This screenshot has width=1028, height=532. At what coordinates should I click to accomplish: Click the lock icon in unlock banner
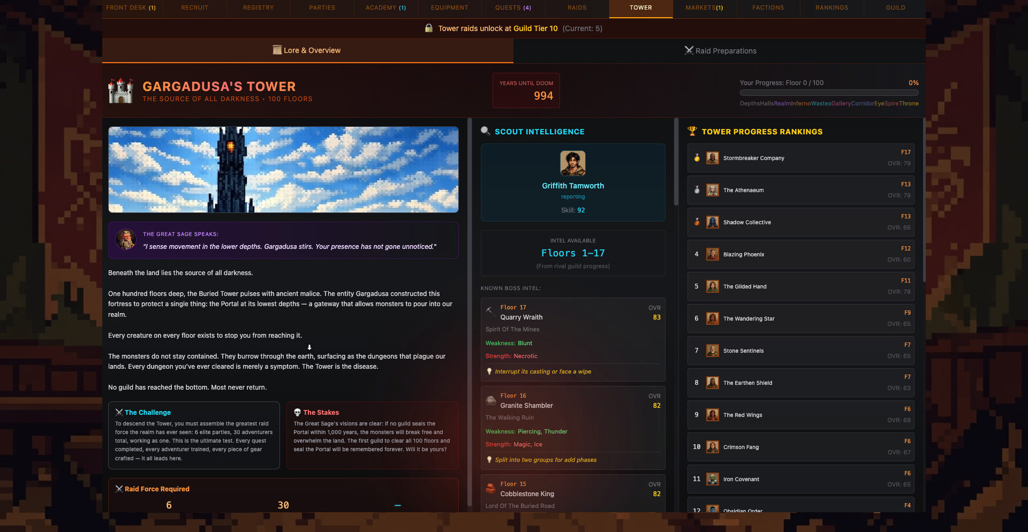click(428, 28)
